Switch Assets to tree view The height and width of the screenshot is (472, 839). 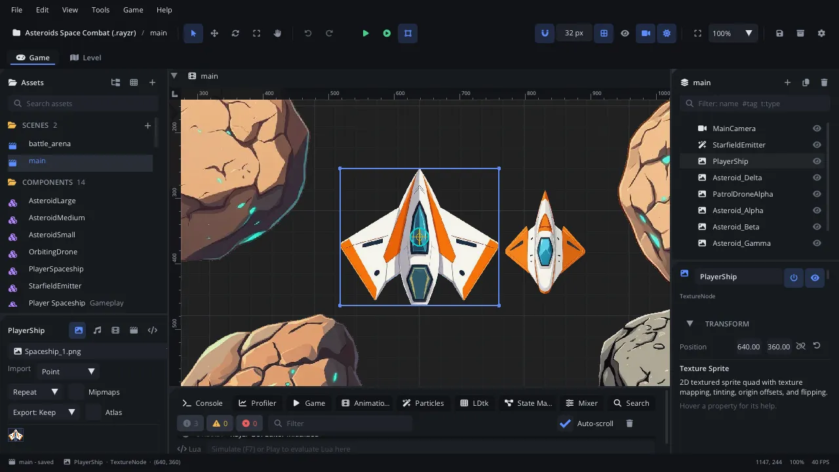pos(115,83)
